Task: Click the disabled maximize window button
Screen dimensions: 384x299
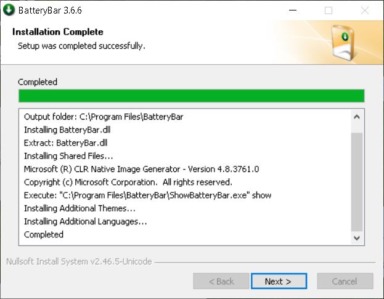Action: click(329, 10)
